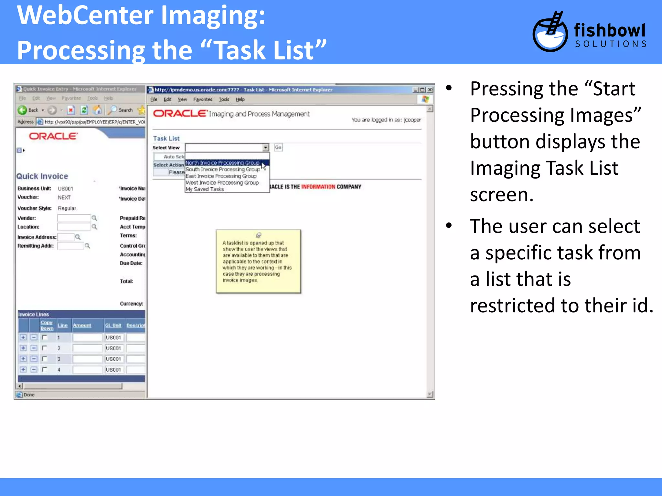Click the fishbowl solutions logo
Image resolution: width=662 pixels, height=496 pixels.
[590, 31]
